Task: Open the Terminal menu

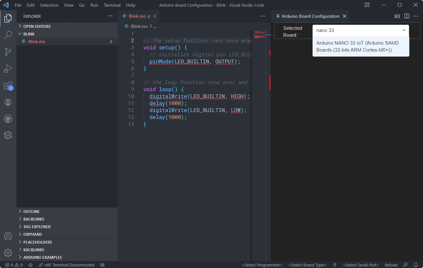Action: coord(112,5)
